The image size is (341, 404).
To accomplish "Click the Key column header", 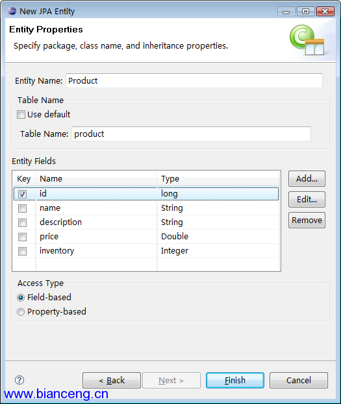I will [24, 178].
